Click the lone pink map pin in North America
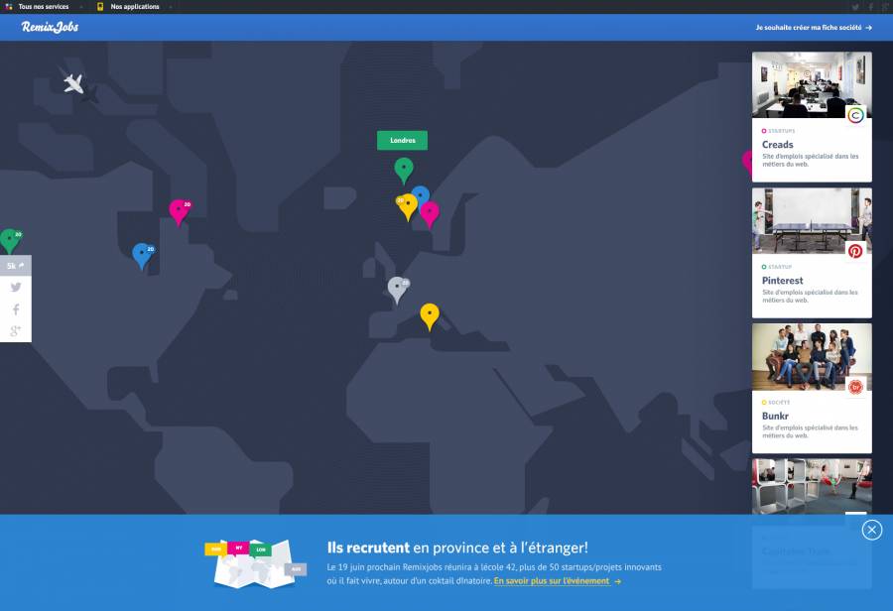This screenshot has width=893, height=611. pyautogui.click(x=179, y=211)
